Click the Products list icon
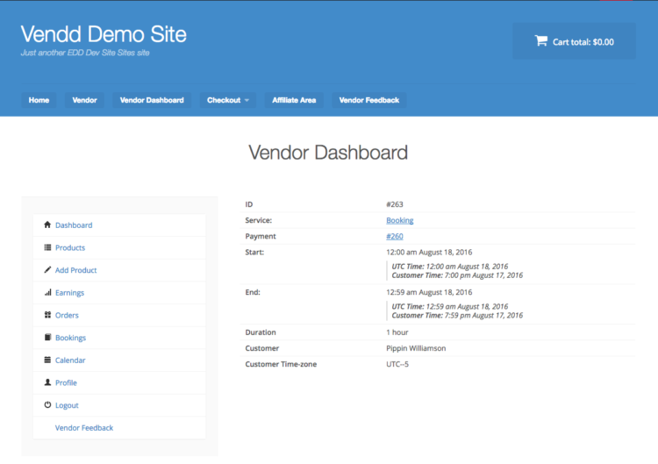This screenshot has width=658, height=464. (47, 247)
